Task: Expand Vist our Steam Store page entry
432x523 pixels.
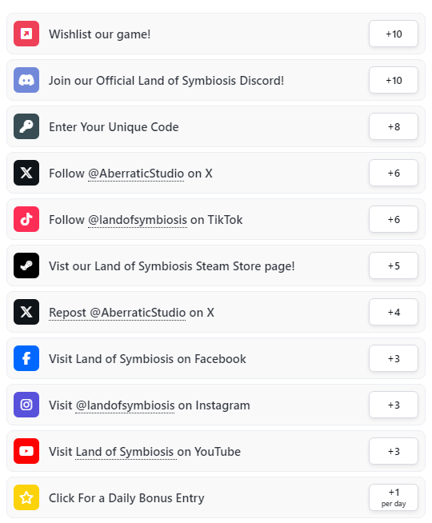Action: click(x=216, y=265)
